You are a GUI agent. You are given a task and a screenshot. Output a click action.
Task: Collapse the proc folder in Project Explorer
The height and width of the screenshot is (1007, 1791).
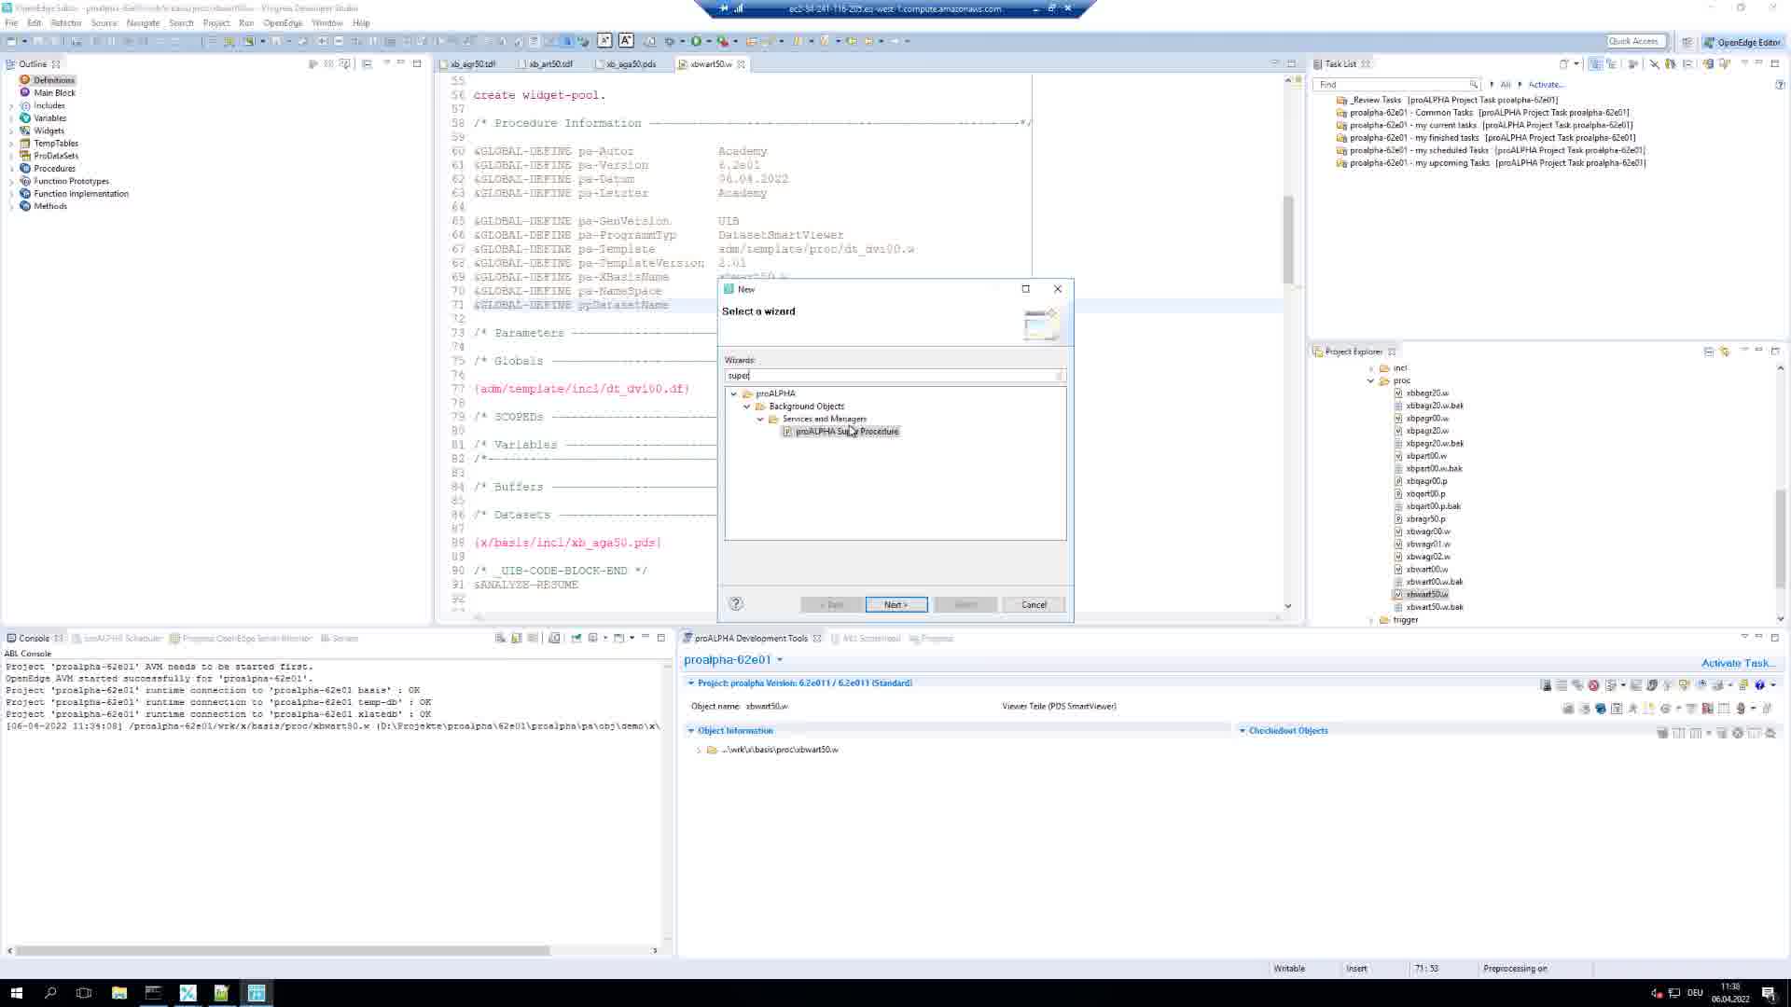point(1371,380)
